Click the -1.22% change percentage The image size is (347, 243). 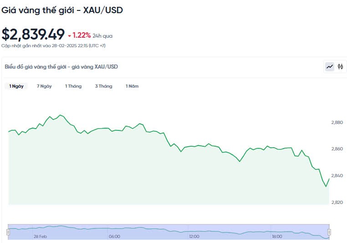(x=82, y=35)
